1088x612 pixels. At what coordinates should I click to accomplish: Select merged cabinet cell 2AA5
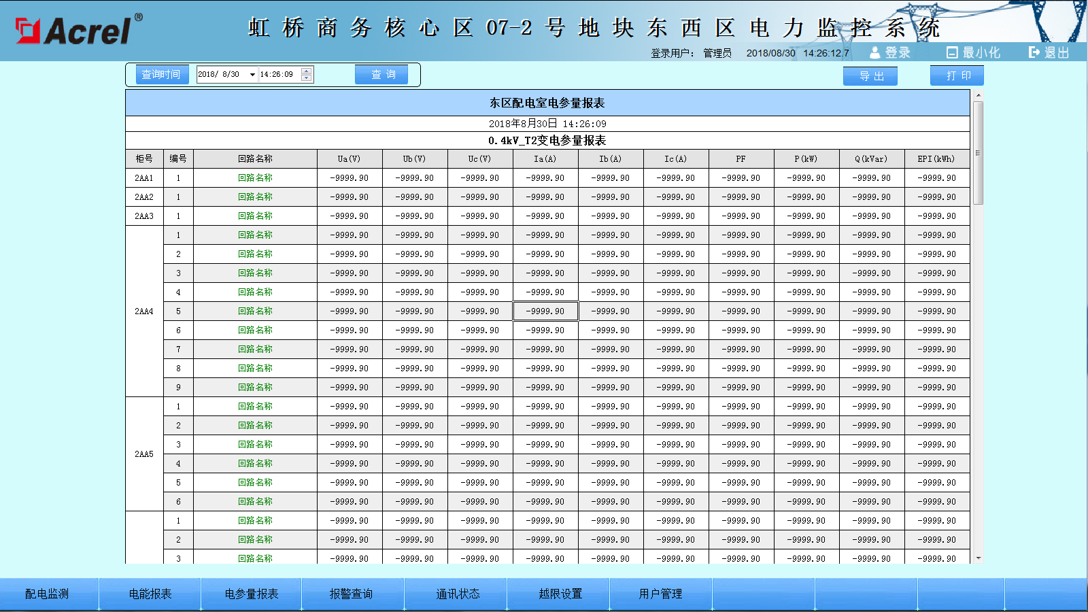[x=144, y=454]
